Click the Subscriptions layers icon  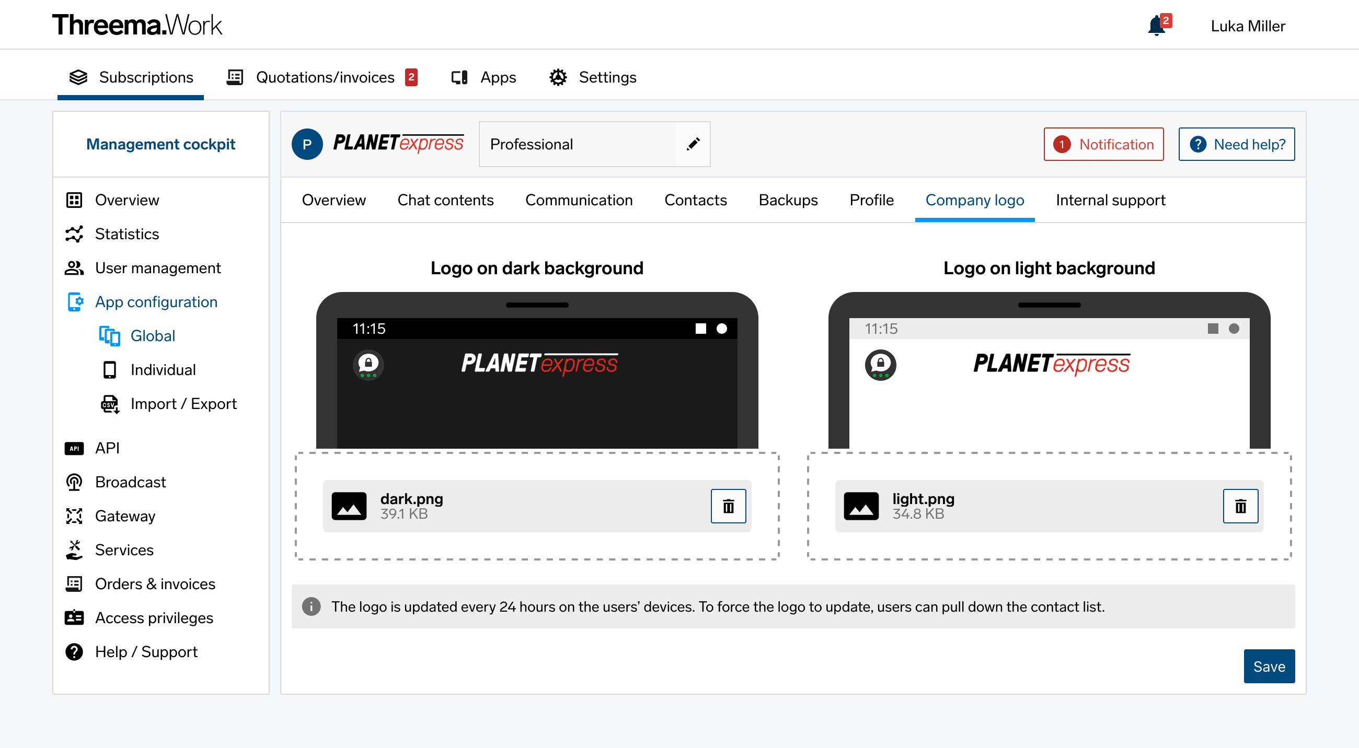point(78,77)
